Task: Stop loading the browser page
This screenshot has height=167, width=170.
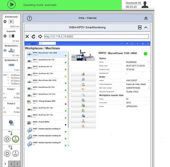Action: click(x=27, y=37)
